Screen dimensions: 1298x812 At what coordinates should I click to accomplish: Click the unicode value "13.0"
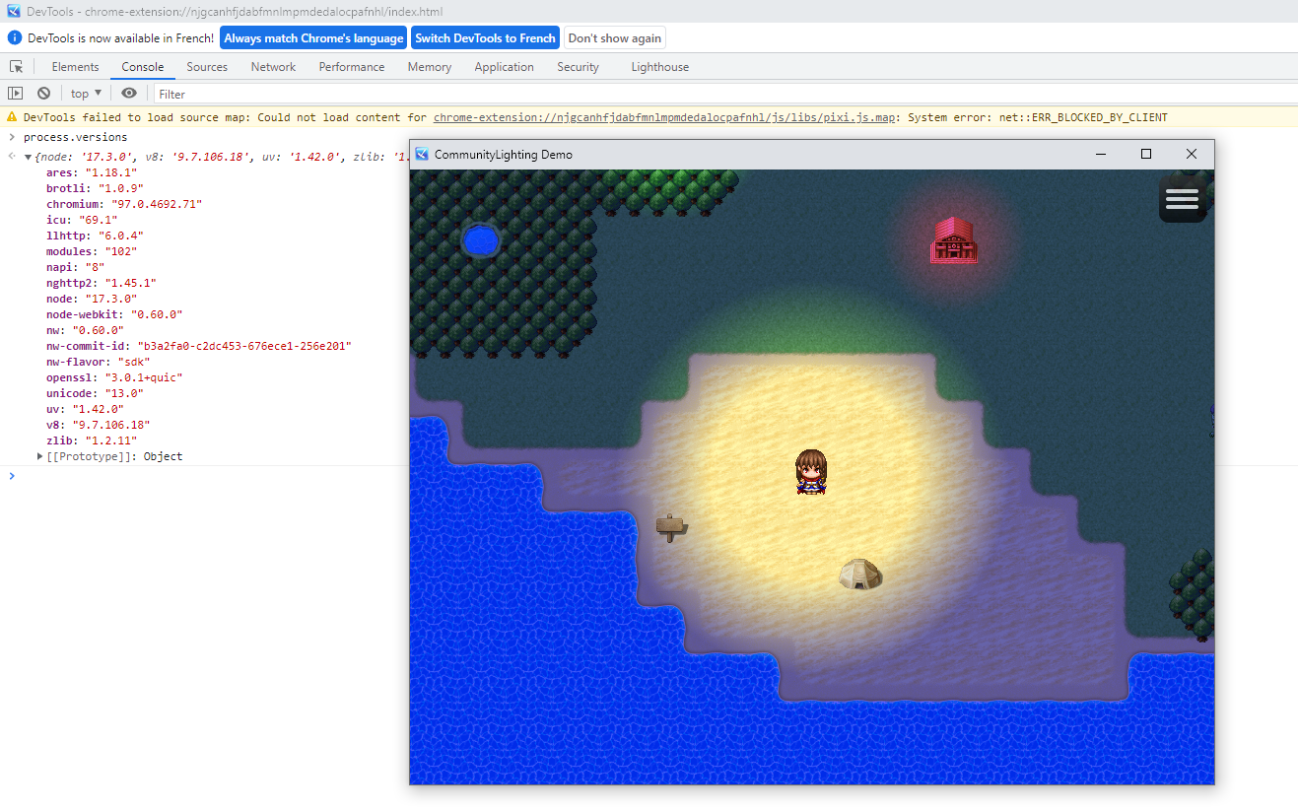pos(123,393)
